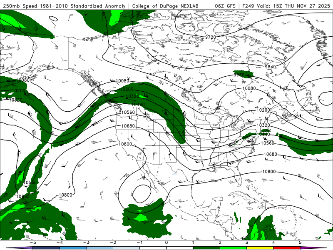This screenshot has height=250, width=333.
Task: Click the legend tick label '3'
Action: pyautogui.click(x=246, y=242)
